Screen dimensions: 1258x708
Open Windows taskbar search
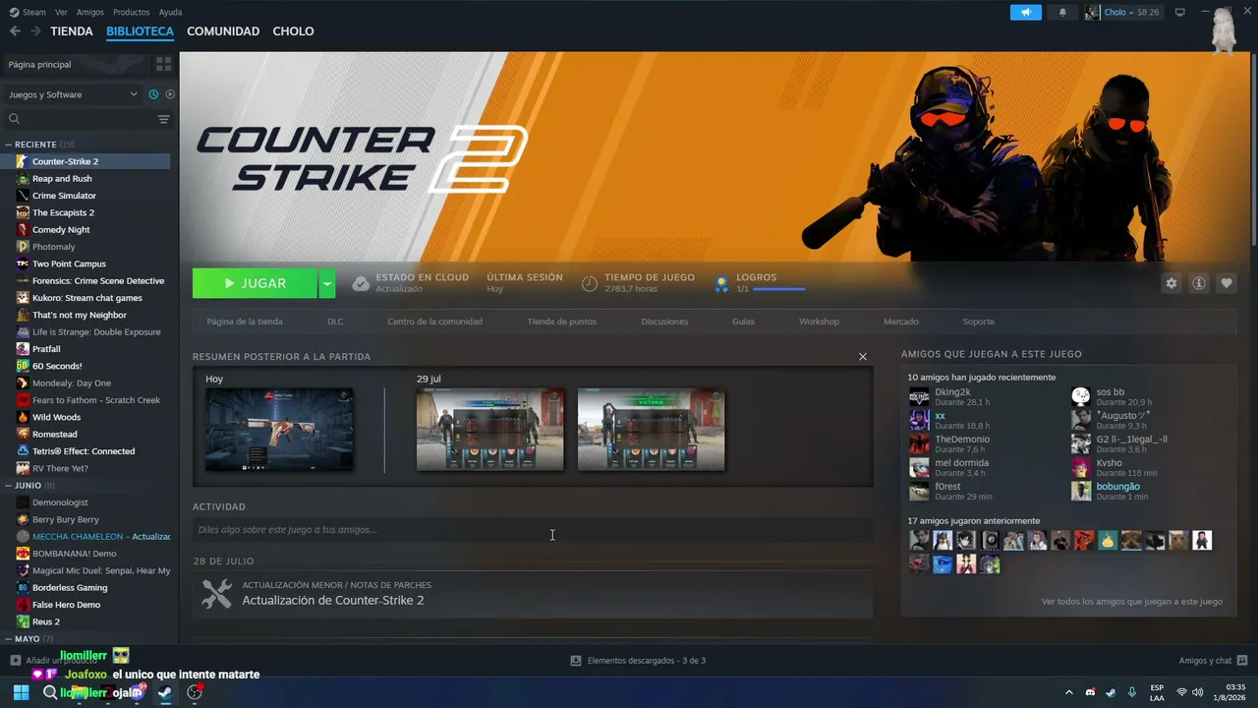pos(50,692)
